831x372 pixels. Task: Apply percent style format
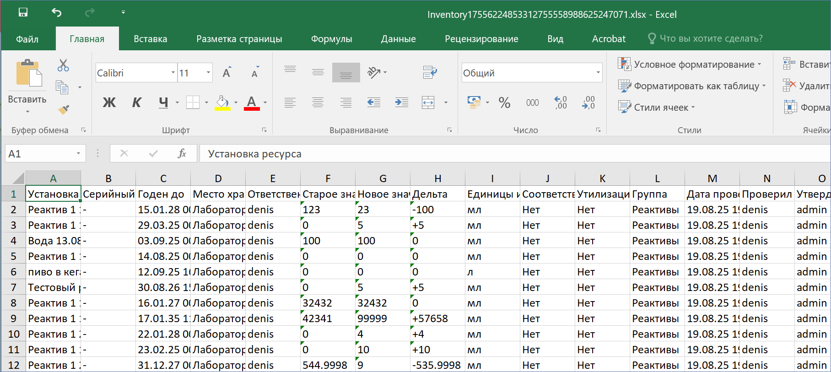tap(504, 102)
